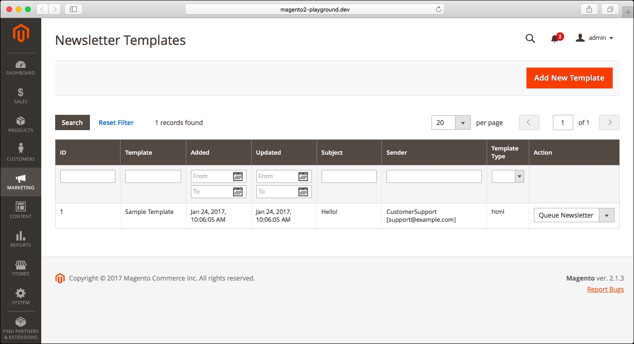Click the Reset Filter link
The image size is (634, 344).
click(116, 123)
